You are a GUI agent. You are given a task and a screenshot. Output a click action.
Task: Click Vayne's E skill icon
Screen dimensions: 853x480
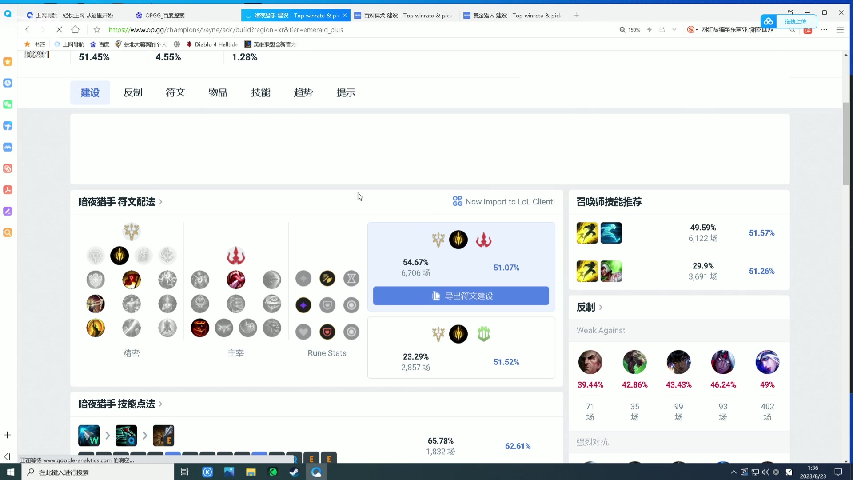[163, 436]
